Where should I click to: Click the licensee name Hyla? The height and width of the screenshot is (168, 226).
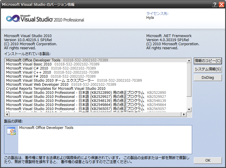click(x=150, y=18)
